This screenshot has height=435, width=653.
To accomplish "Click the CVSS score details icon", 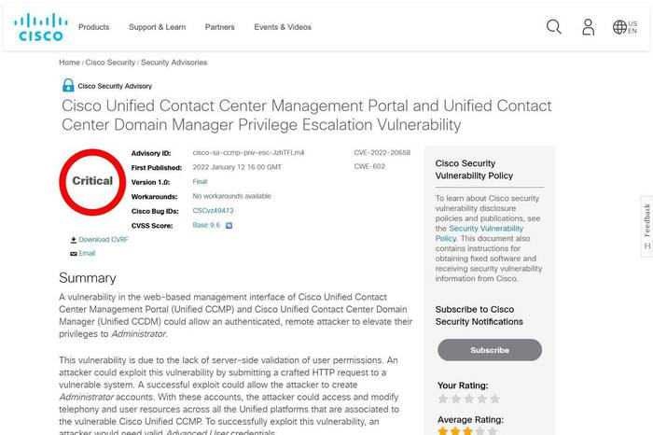I will click(x=229, y=225).
